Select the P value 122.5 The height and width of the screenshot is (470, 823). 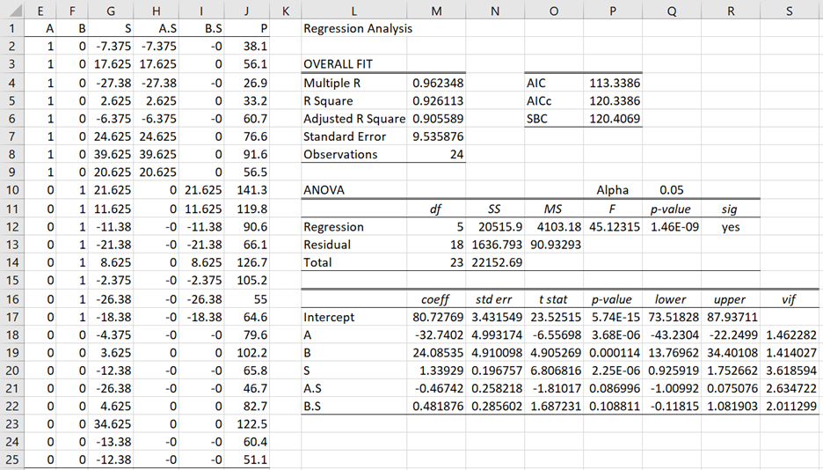pyautogui.click(x=252, y=424)
